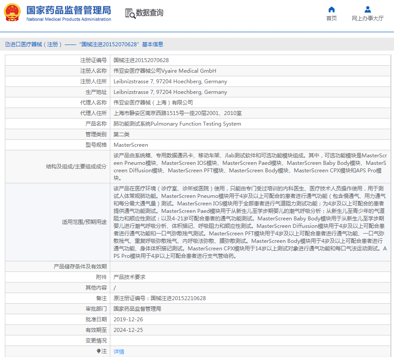The height and width of the screenshot is (357, 394).
Task: Click the house icon above 首页
Action: (331, 9)
